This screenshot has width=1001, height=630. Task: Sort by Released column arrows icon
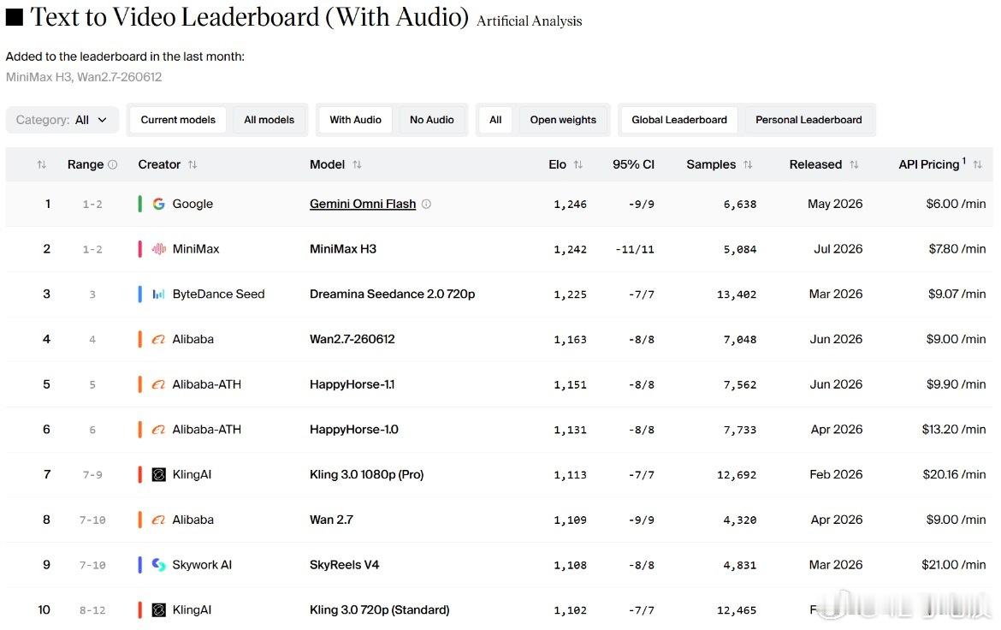pyautogui.click(x=854, y=165)
